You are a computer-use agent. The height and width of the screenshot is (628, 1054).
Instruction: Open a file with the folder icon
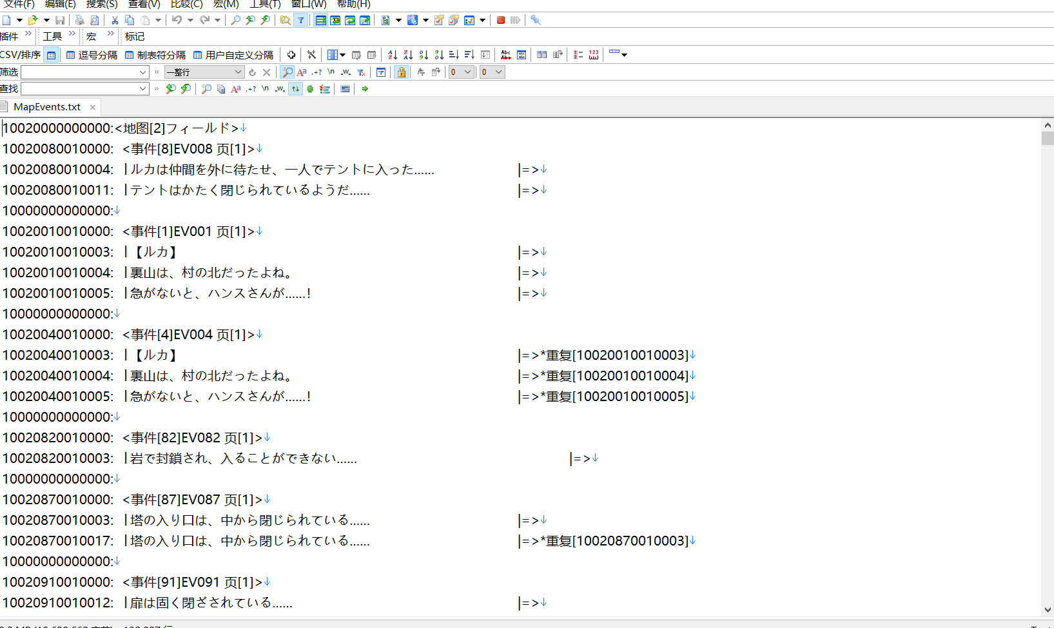(33, 20)
